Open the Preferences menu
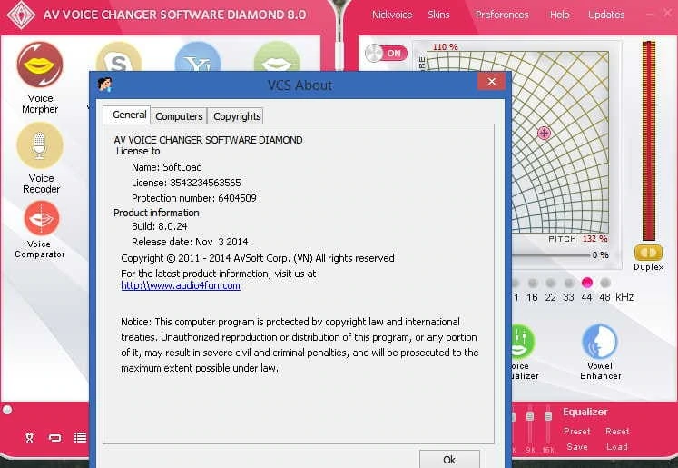Image resolution: width=678 pixels, height=468 pixels. coord(502,15)
